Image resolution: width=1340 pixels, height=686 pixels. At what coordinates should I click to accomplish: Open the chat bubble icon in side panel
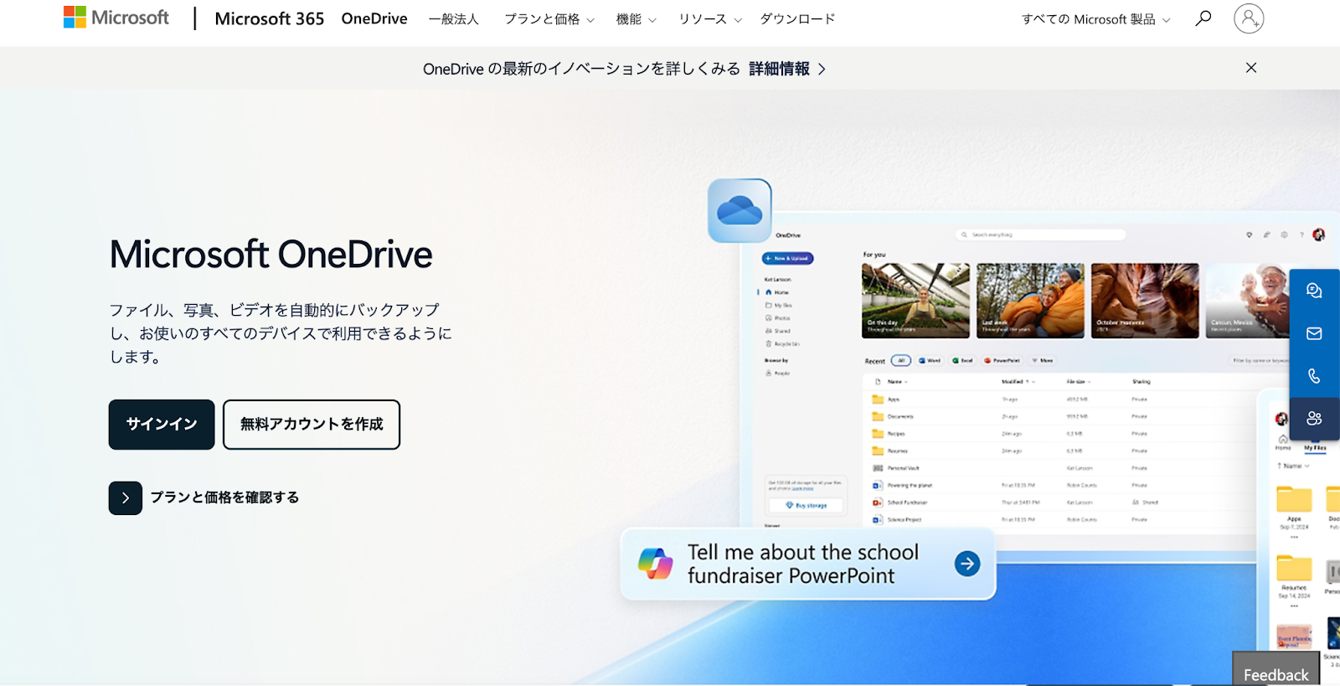[x=1314, y=291]
